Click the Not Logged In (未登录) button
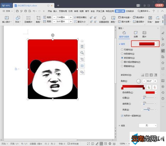 159,5
